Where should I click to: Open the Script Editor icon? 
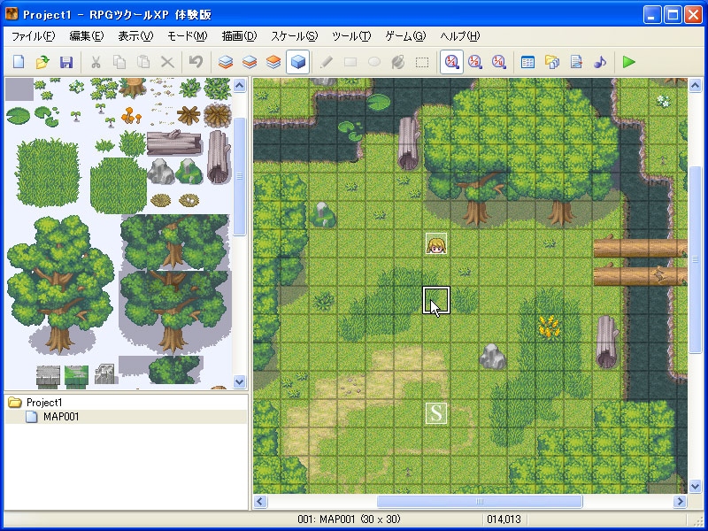(x=576, y=61)
